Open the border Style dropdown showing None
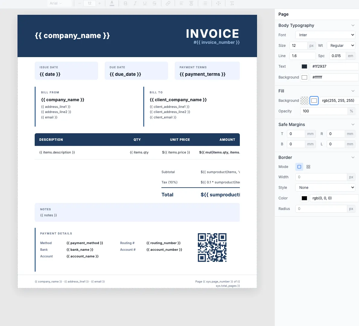The image size is (359, 326). [325, 187]
